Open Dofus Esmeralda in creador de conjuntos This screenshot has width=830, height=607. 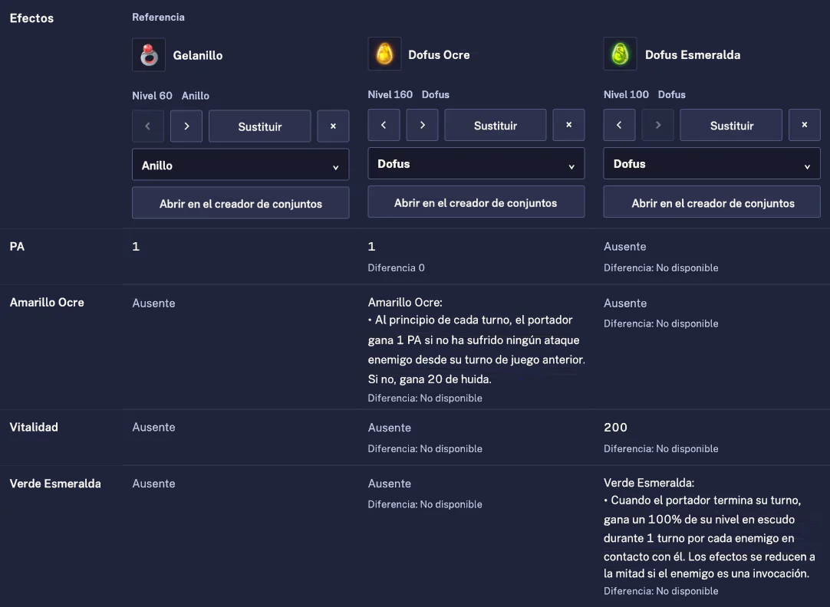pos(712,202)
